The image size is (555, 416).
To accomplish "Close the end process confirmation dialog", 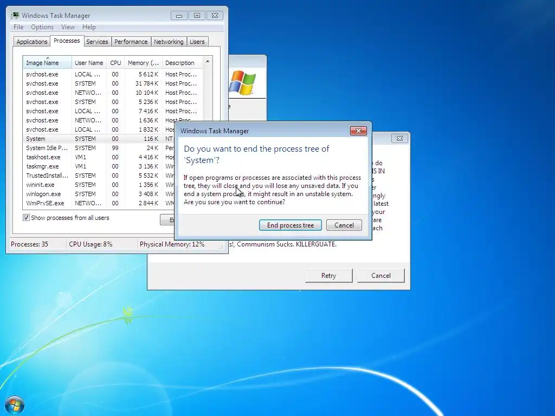I will 358,131.
